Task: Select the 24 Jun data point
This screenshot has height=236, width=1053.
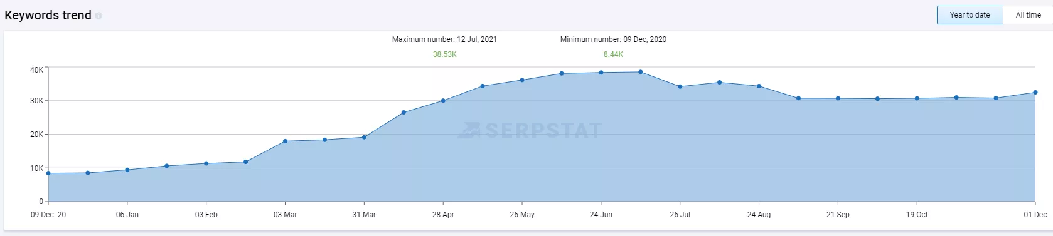Action: click(x=601, y=73)
